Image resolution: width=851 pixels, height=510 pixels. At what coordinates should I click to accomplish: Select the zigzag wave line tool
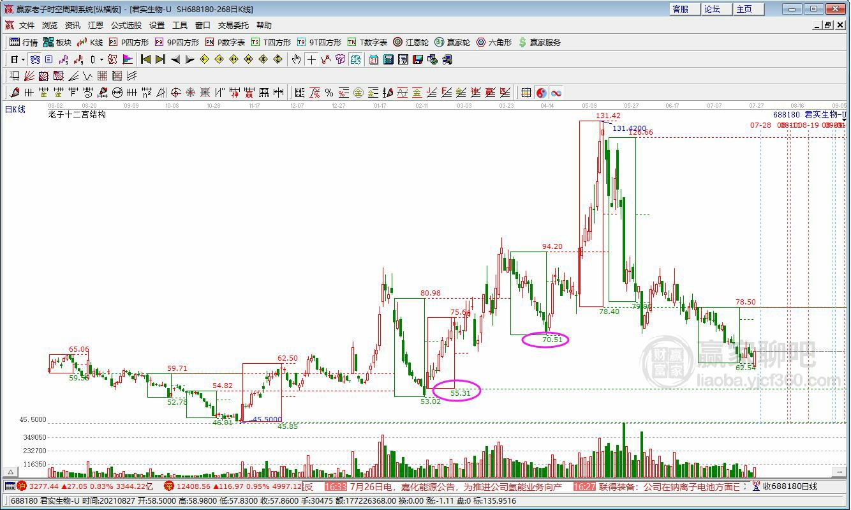point(88,76)
